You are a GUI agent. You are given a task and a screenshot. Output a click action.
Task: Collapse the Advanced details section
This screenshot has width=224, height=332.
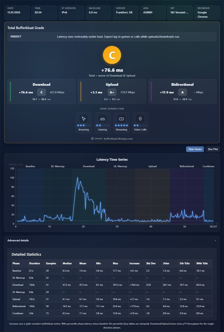point(112,240)
